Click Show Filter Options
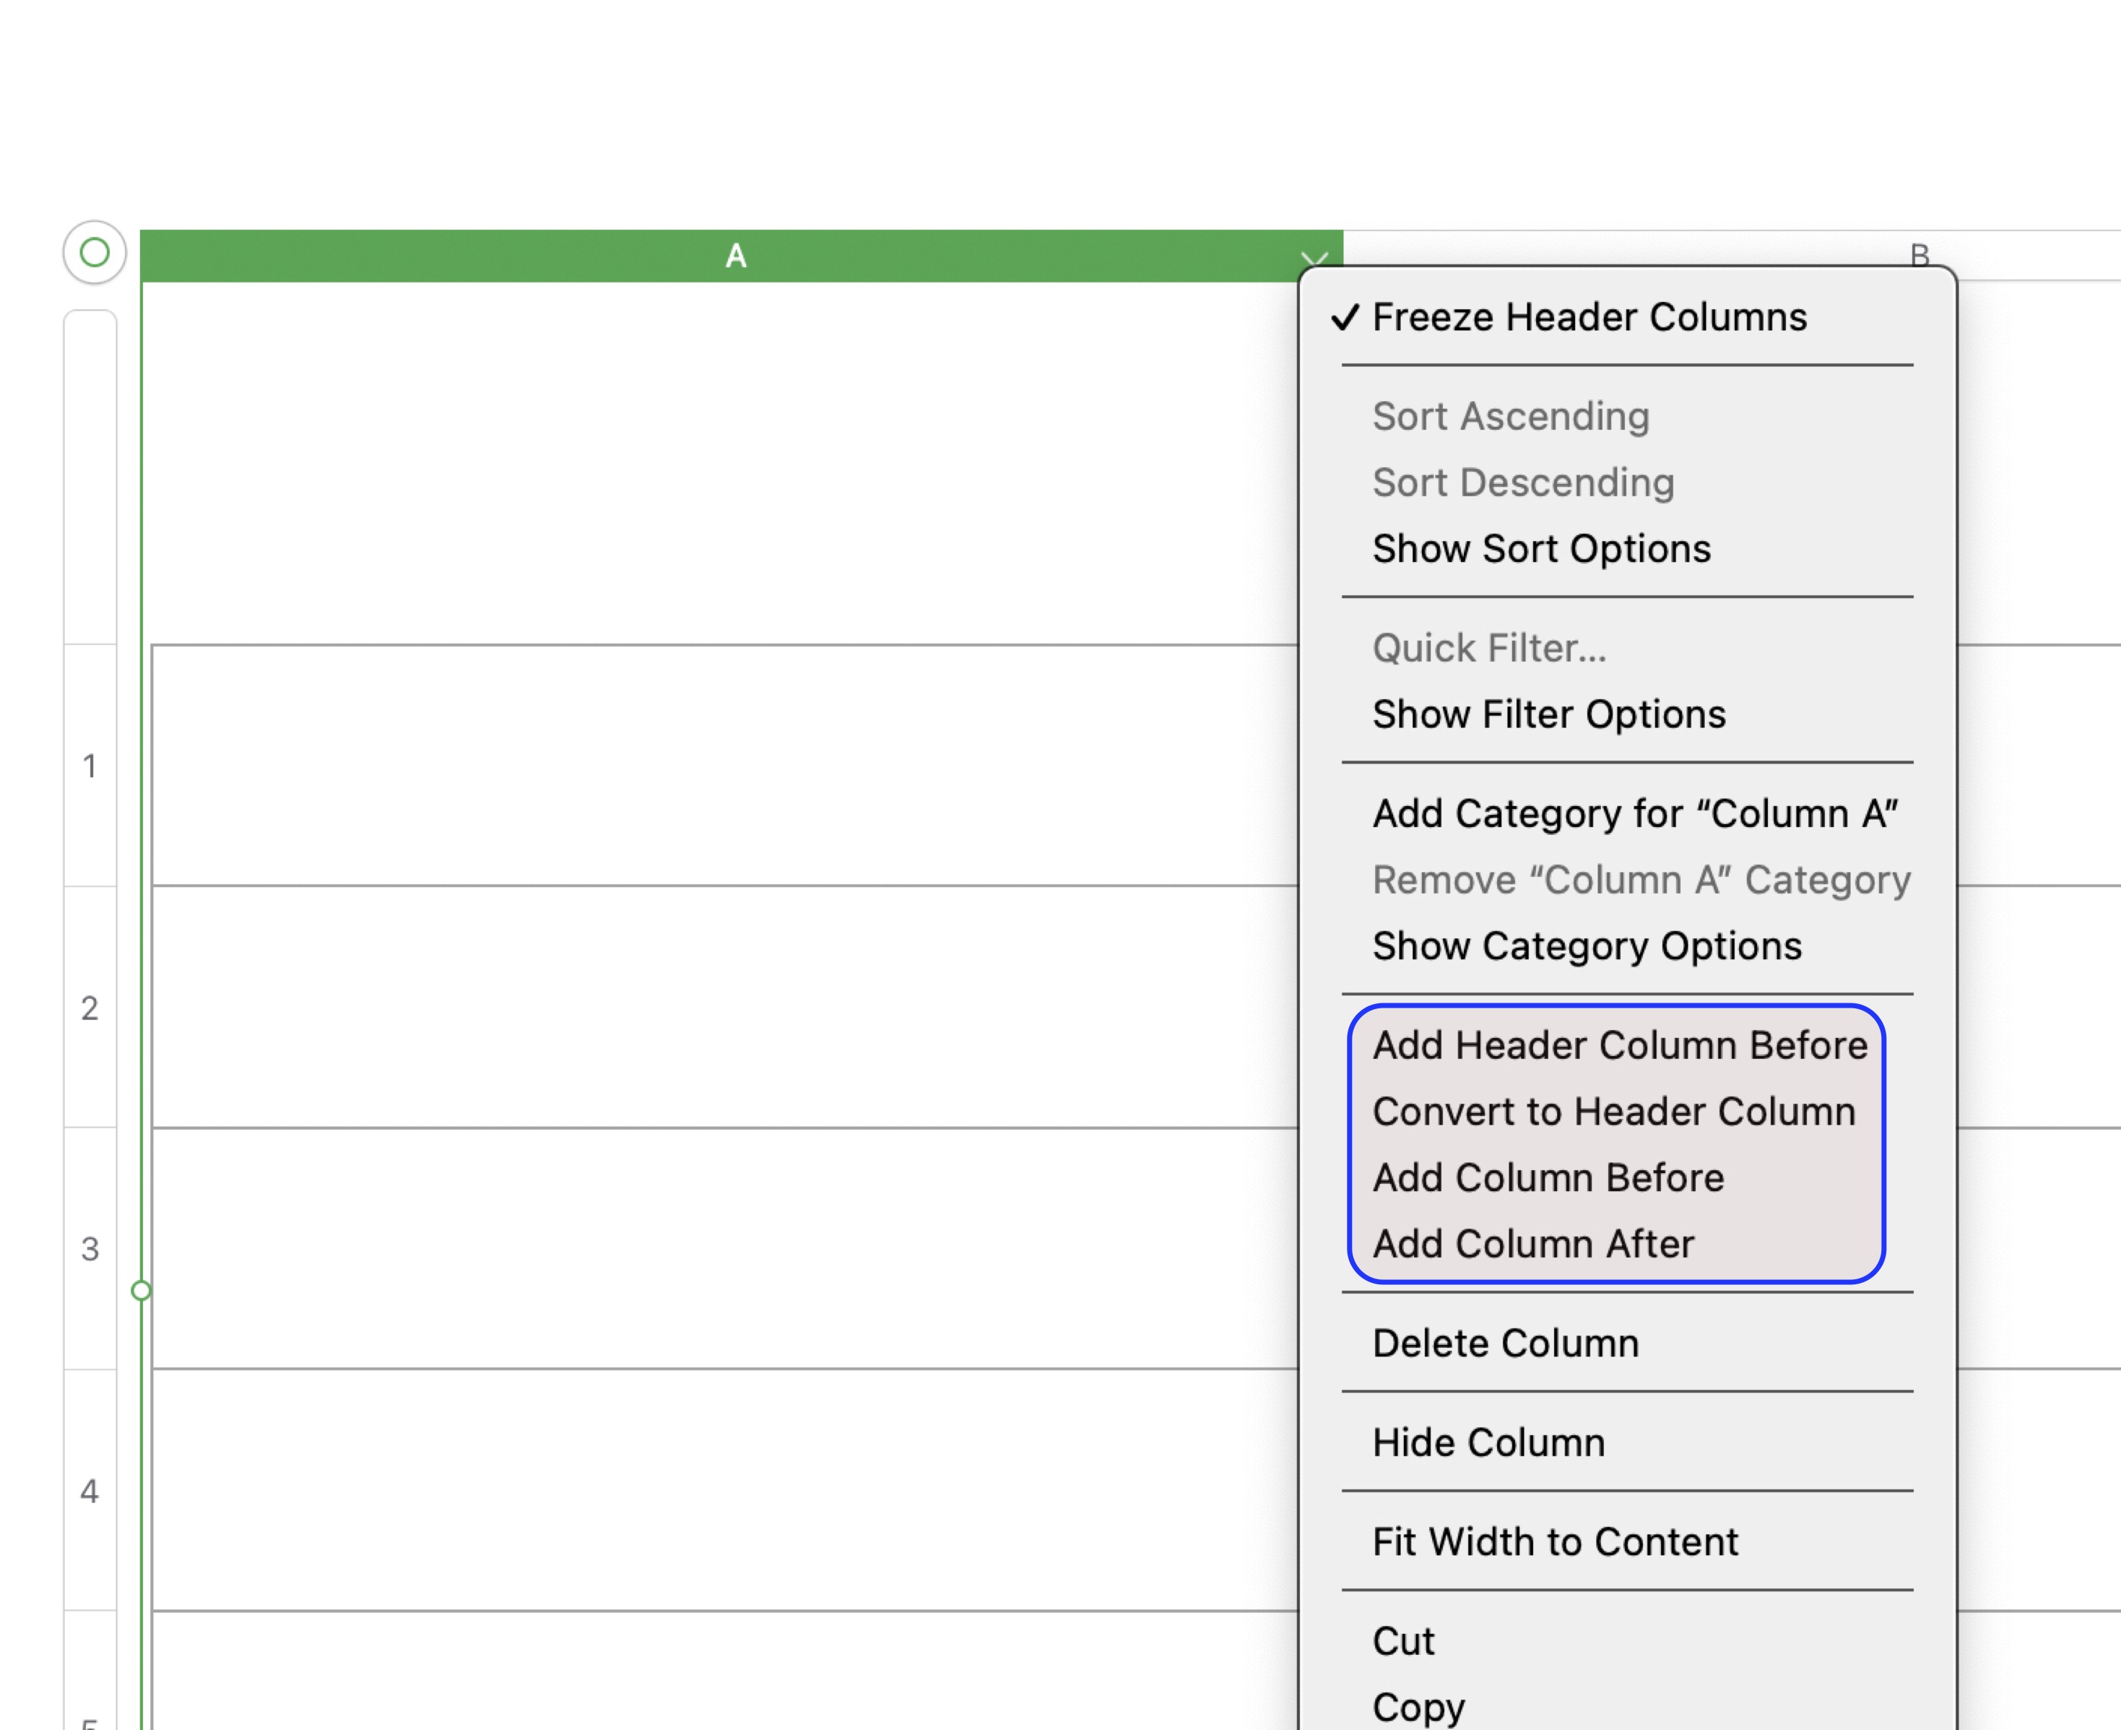 [x=1549, y=714]
